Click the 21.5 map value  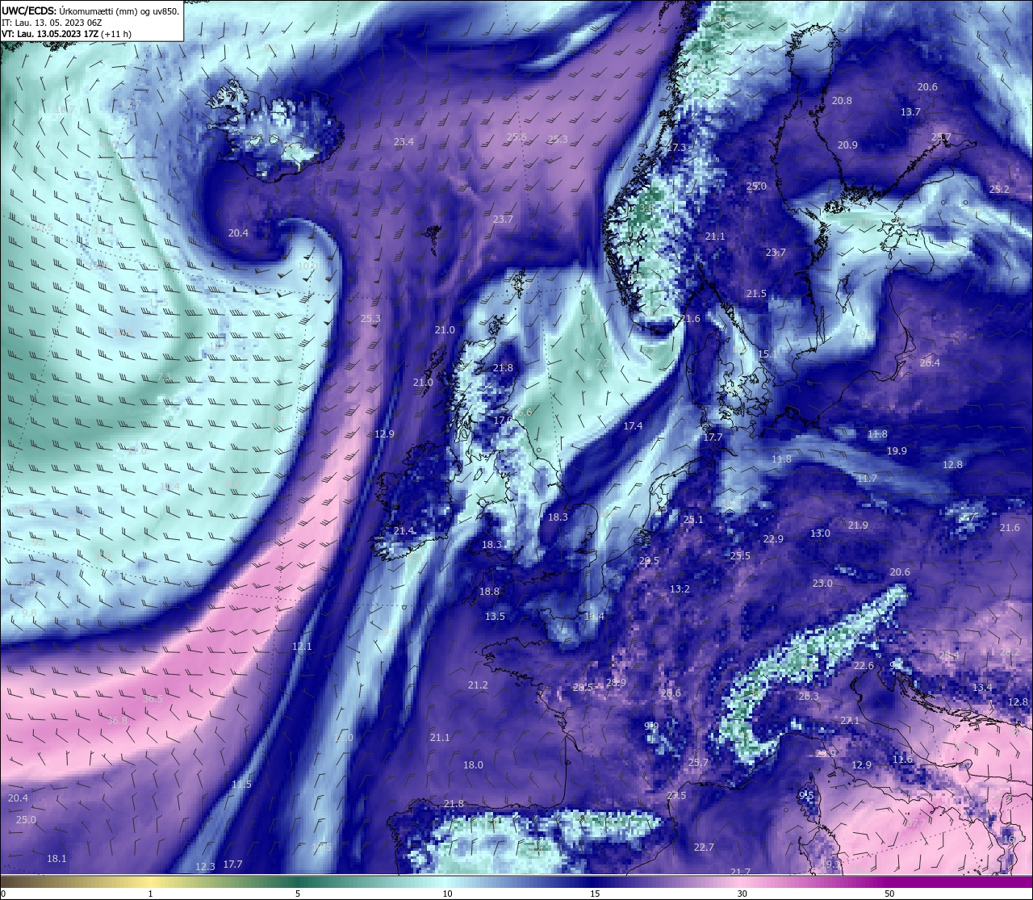(x=756, y=294)
